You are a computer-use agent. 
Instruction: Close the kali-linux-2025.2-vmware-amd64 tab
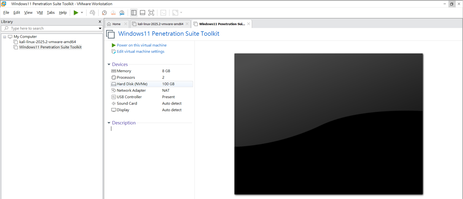coord(187,24)
